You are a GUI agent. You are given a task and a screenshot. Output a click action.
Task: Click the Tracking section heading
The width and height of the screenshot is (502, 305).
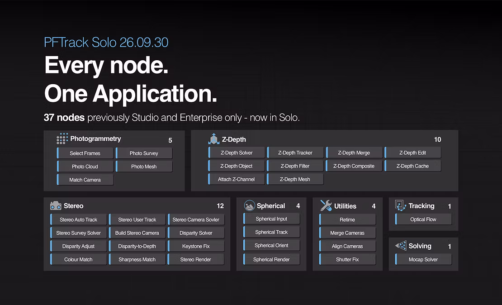[x=421, y=206]
